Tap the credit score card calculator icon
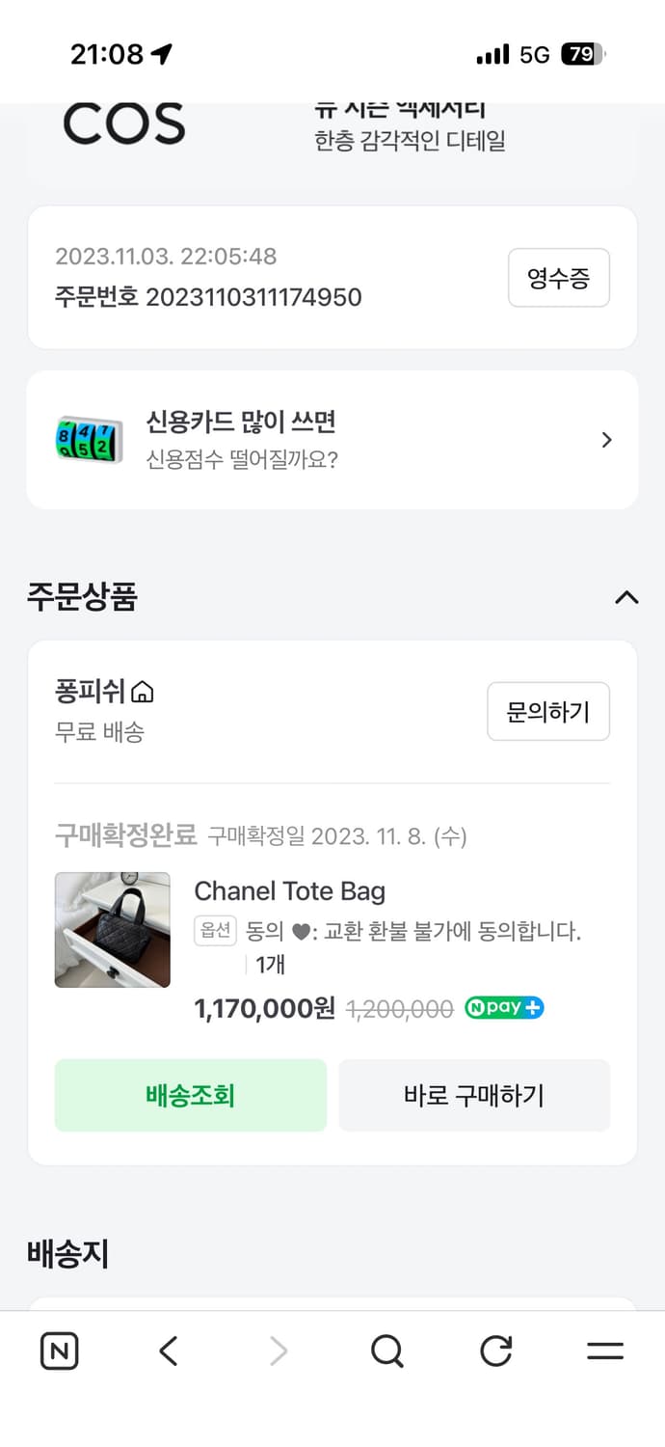Image resolution: width=665 pixels, height=1447 pixels. coord(88,439)
